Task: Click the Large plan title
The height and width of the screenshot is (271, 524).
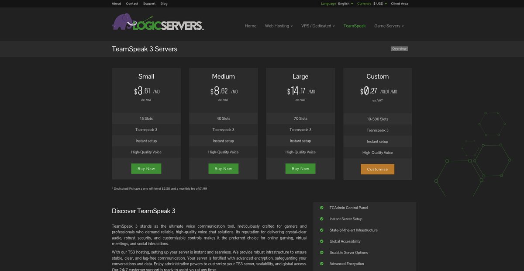Action: pos(300,76)
